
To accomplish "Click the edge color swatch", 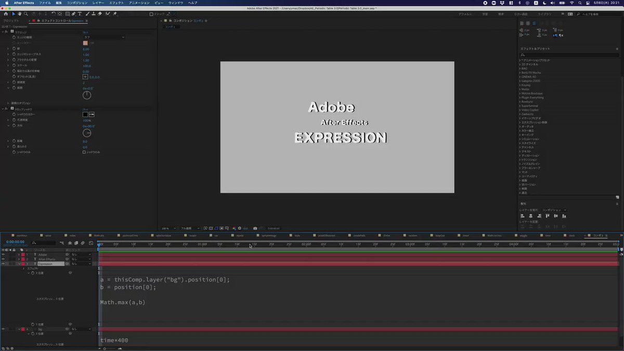I will coord(85,43).
